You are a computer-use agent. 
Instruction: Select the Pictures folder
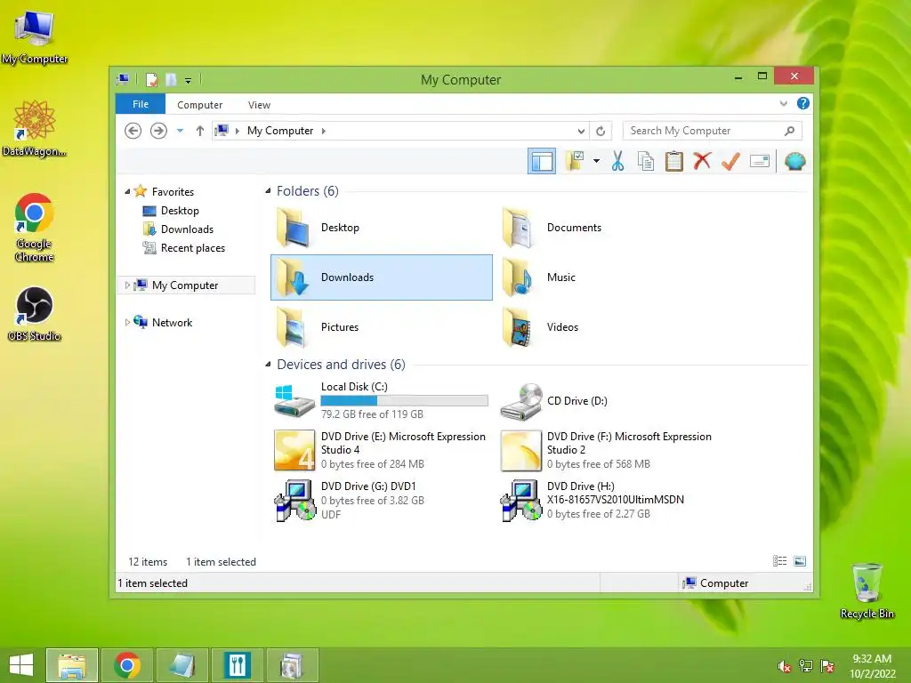coord(381,327)
